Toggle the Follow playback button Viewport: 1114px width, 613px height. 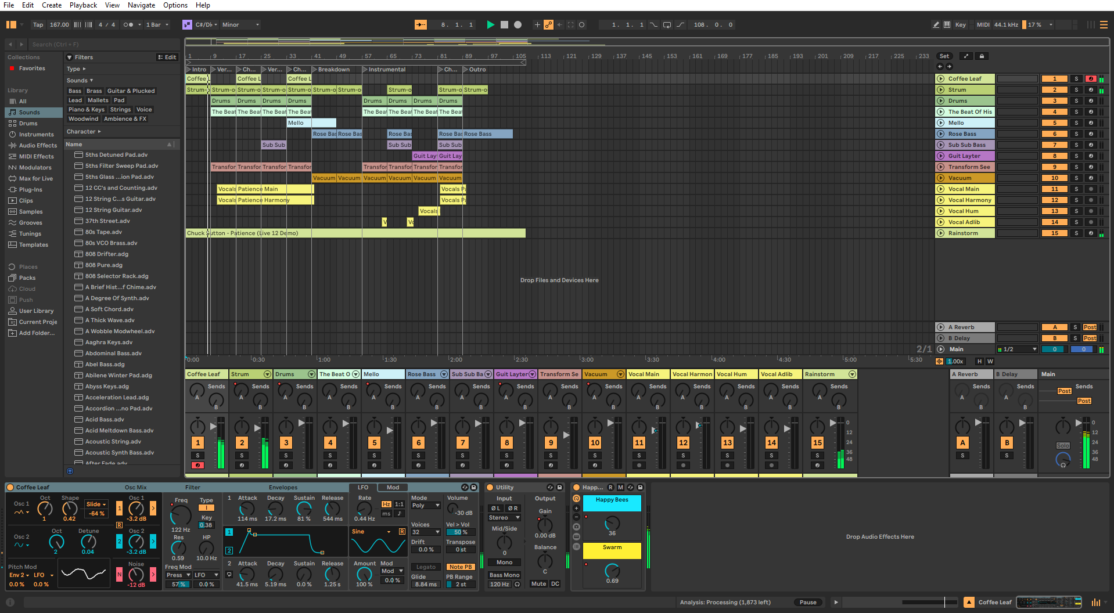click(x=421, y=24)
